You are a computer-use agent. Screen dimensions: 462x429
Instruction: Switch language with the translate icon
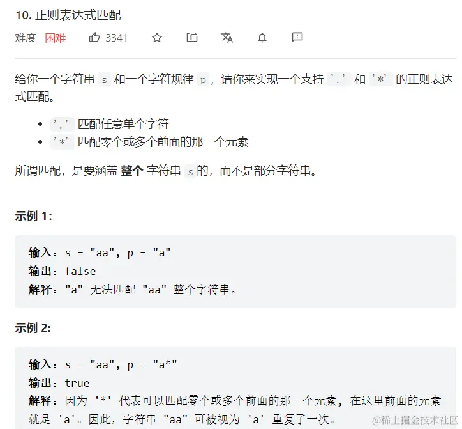[227, 38]
